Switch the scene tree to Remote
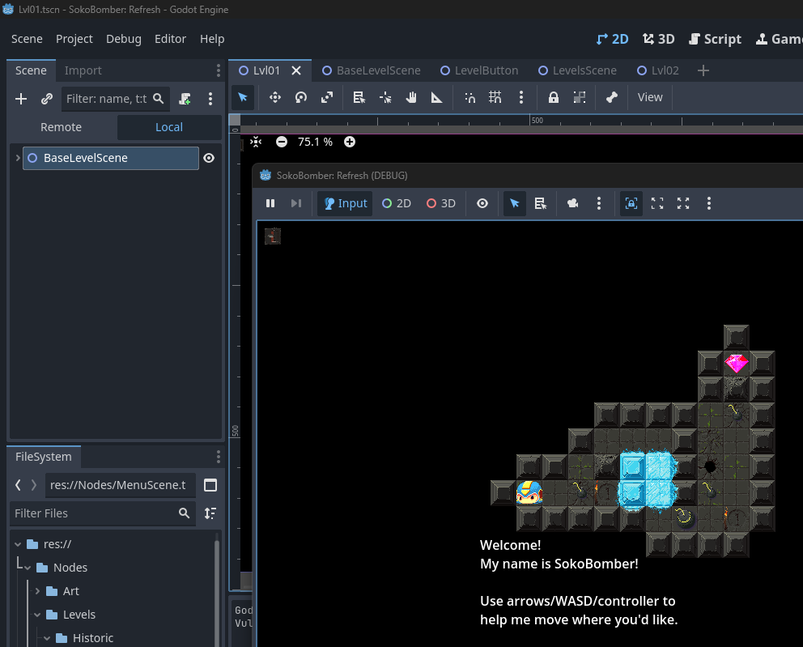Screen dimensions: 803x647 point(62,127)
